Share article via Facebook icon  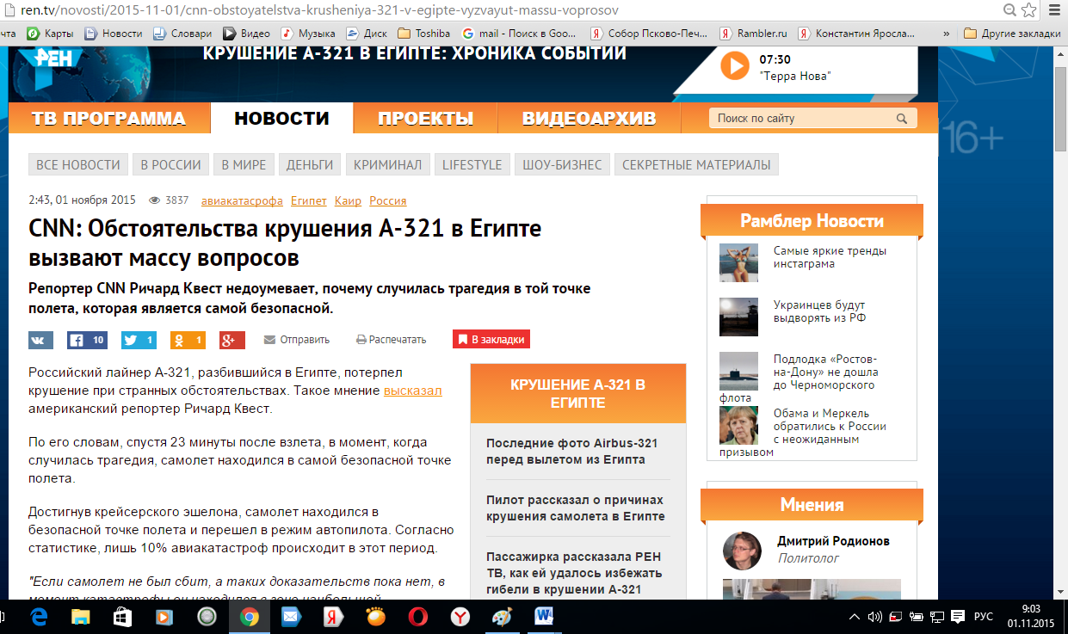(87, 340)
